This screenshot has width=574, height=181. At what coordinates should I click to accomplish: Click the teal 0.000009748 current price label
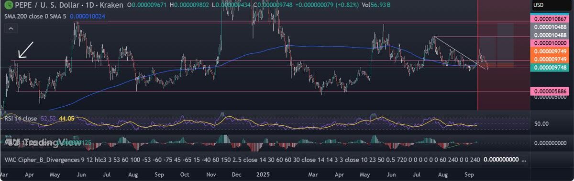pyautogui.click(x=551, y=68)
